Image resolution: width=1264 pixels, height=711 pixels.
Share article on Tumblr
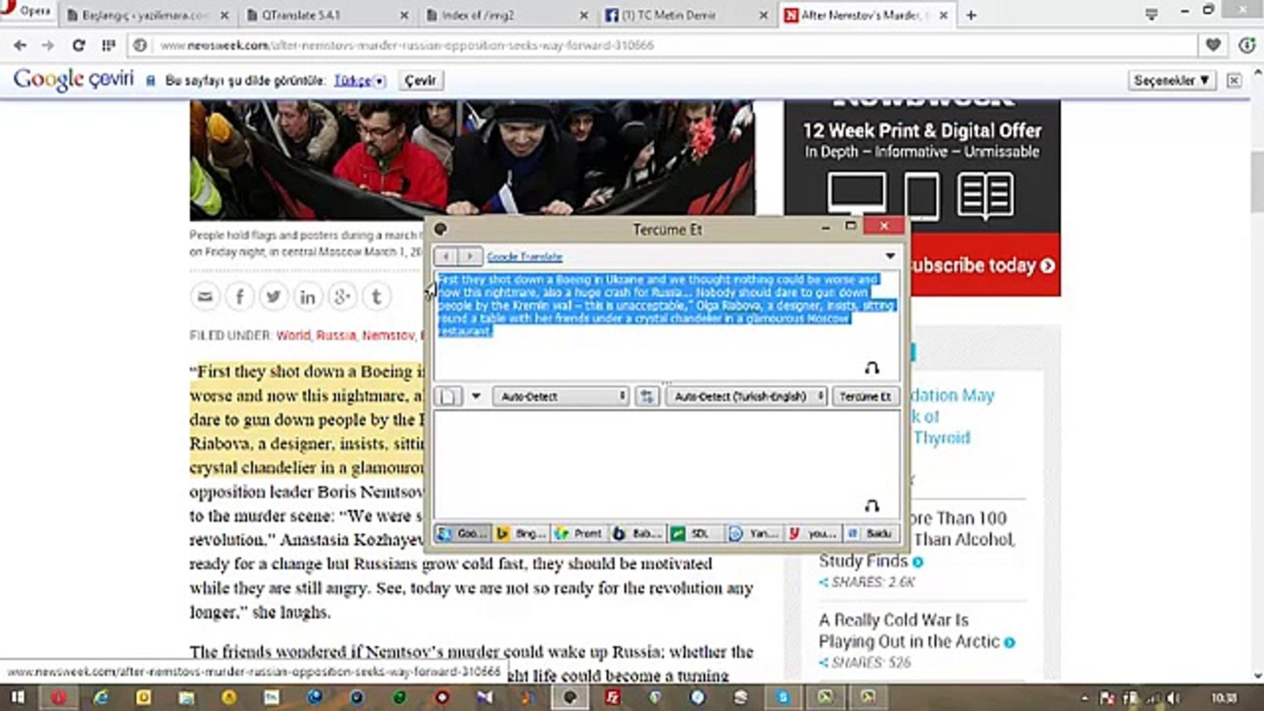tap(376, 297)
